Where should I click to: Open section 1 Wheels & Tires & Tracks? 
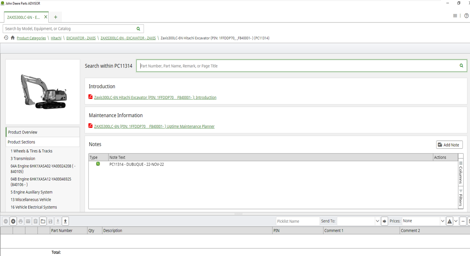coord(31,151)
